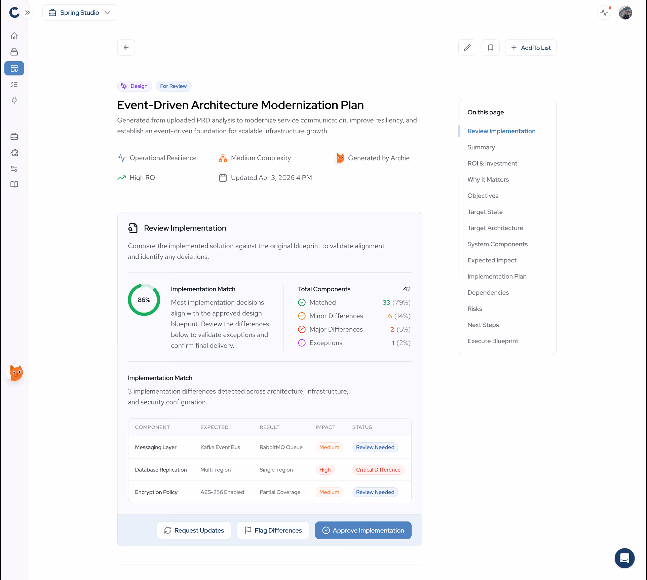Click Flag Differences button
The width and height of the screenshot is (647, 580).
tap(273, 530)
